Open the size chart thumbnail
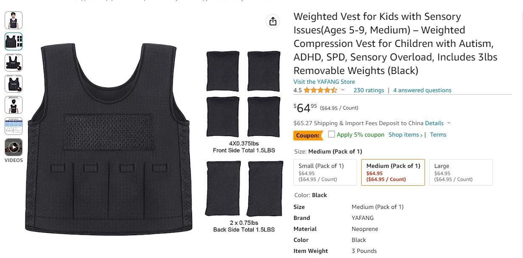This screenshot has width=523, height=258. pos(14,126)
